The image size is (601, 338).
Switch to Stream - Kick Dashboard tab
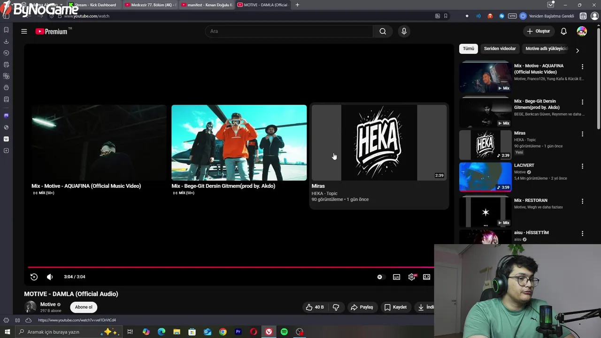click(x=93, y=5)
